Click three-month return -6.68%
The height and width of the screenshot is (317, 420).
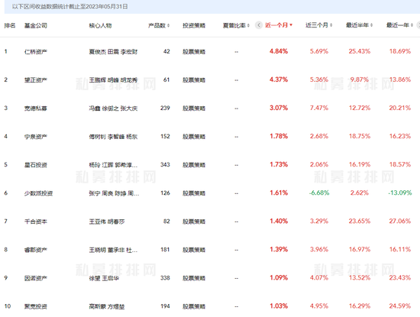319,192
